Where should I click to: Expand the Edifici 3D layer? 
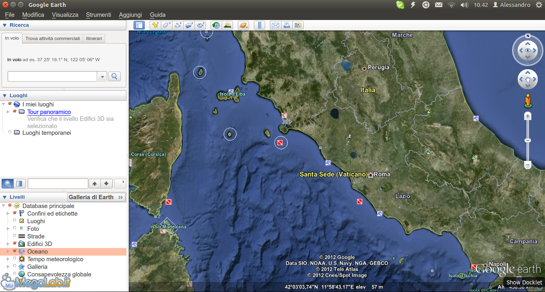coord(8,244)
